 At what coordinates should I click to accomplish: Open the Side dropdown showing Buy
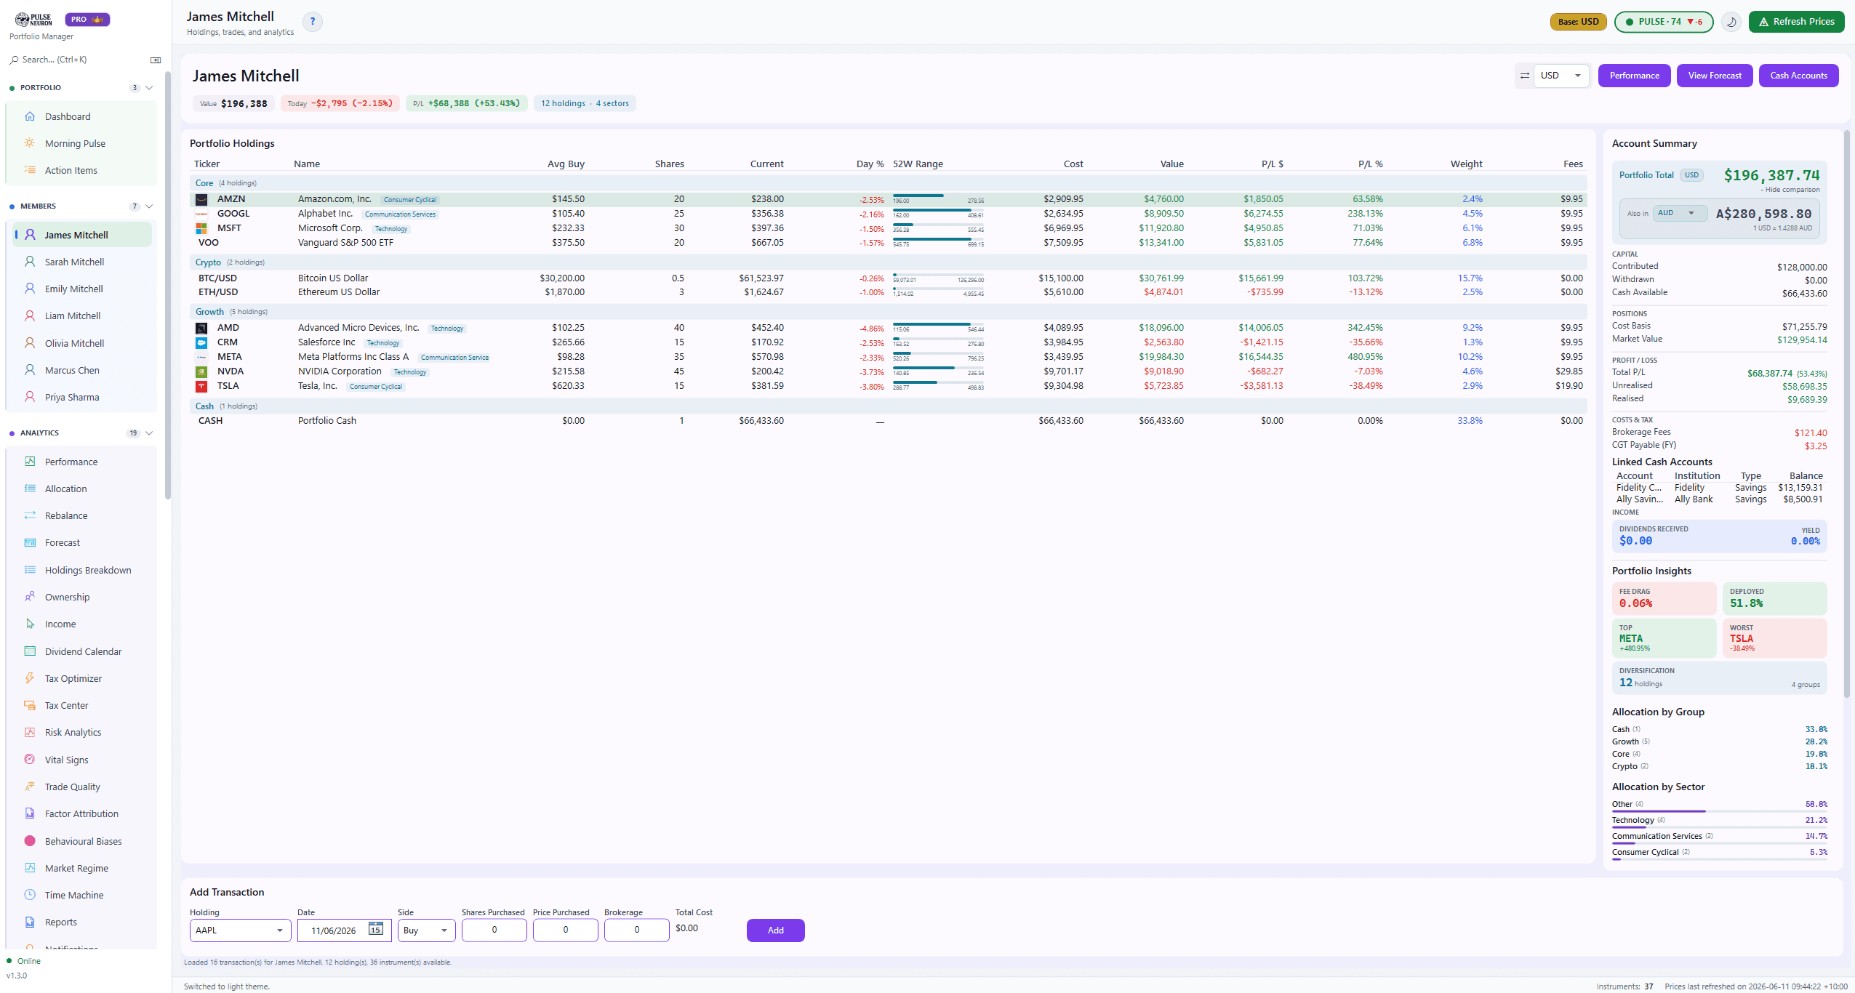click(427, 930)
